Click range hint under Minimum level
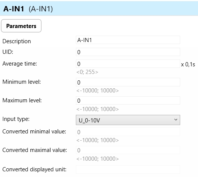 point(97,91)
